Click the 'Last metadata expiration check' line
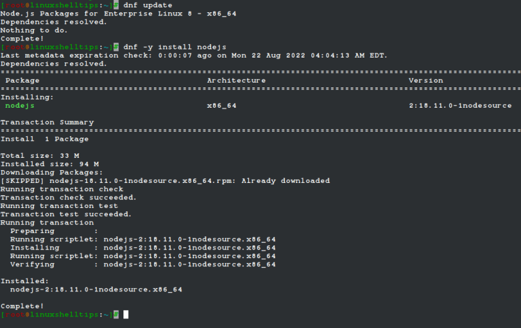Image resolution: width=521 pixels, height=328 pixels. click(194, 56)
